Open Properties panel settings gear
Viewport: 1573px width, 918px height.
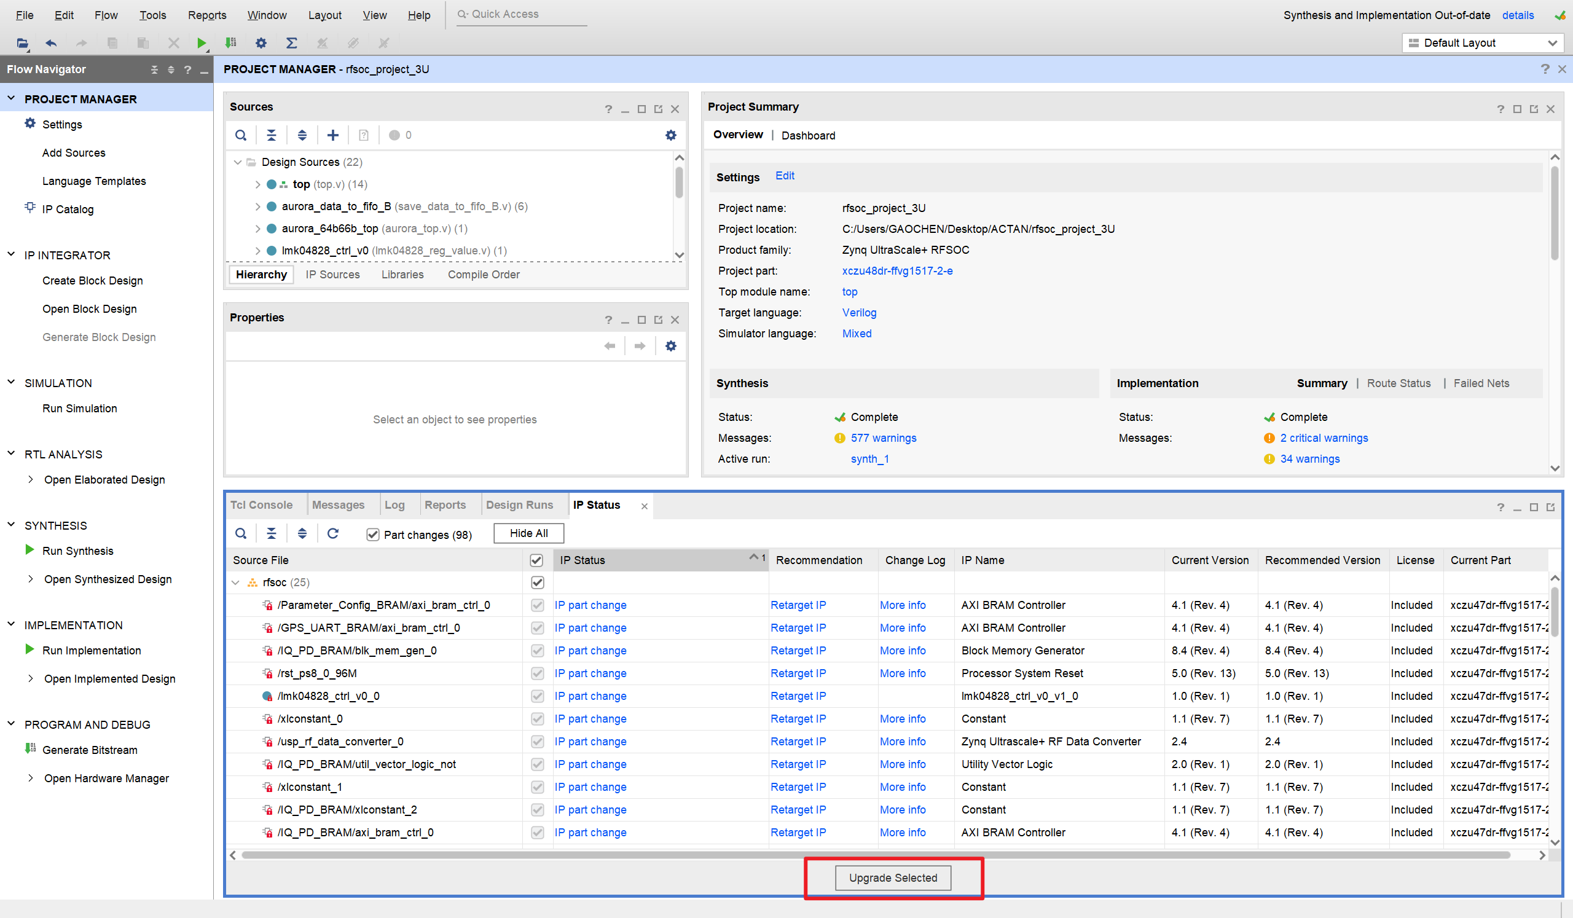coord(671,346)
